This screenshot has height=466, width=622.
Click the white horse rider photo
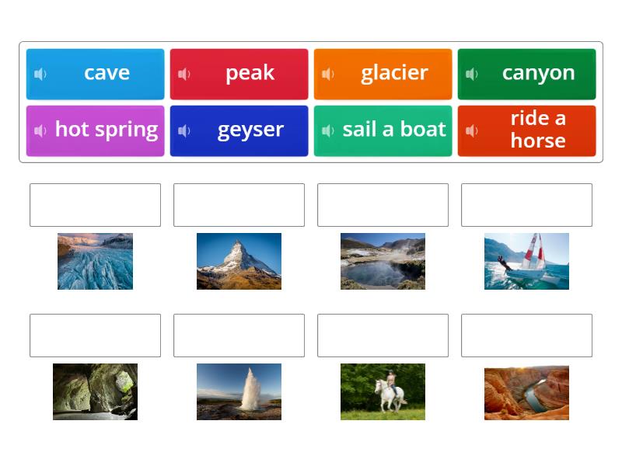383,391
